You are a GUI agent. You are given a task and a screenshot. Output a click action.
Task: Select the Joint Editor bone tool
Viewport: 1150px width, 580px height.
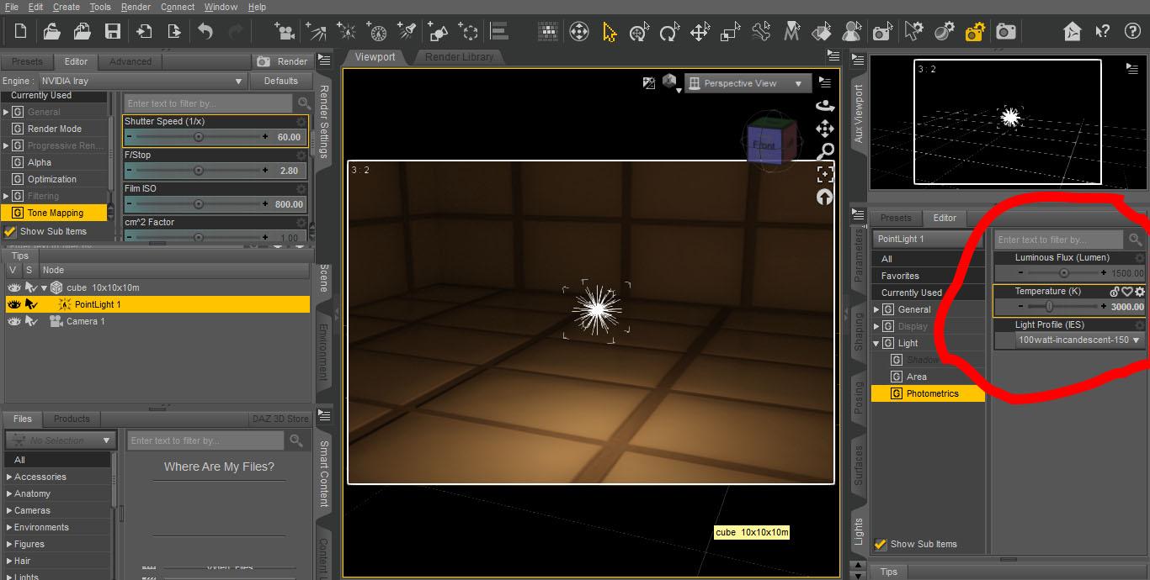(760, 32)
